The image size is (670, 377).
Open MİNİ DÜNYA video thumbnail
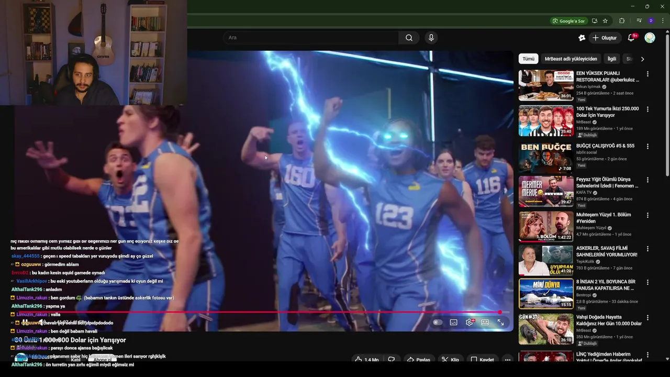coord(546,293)
